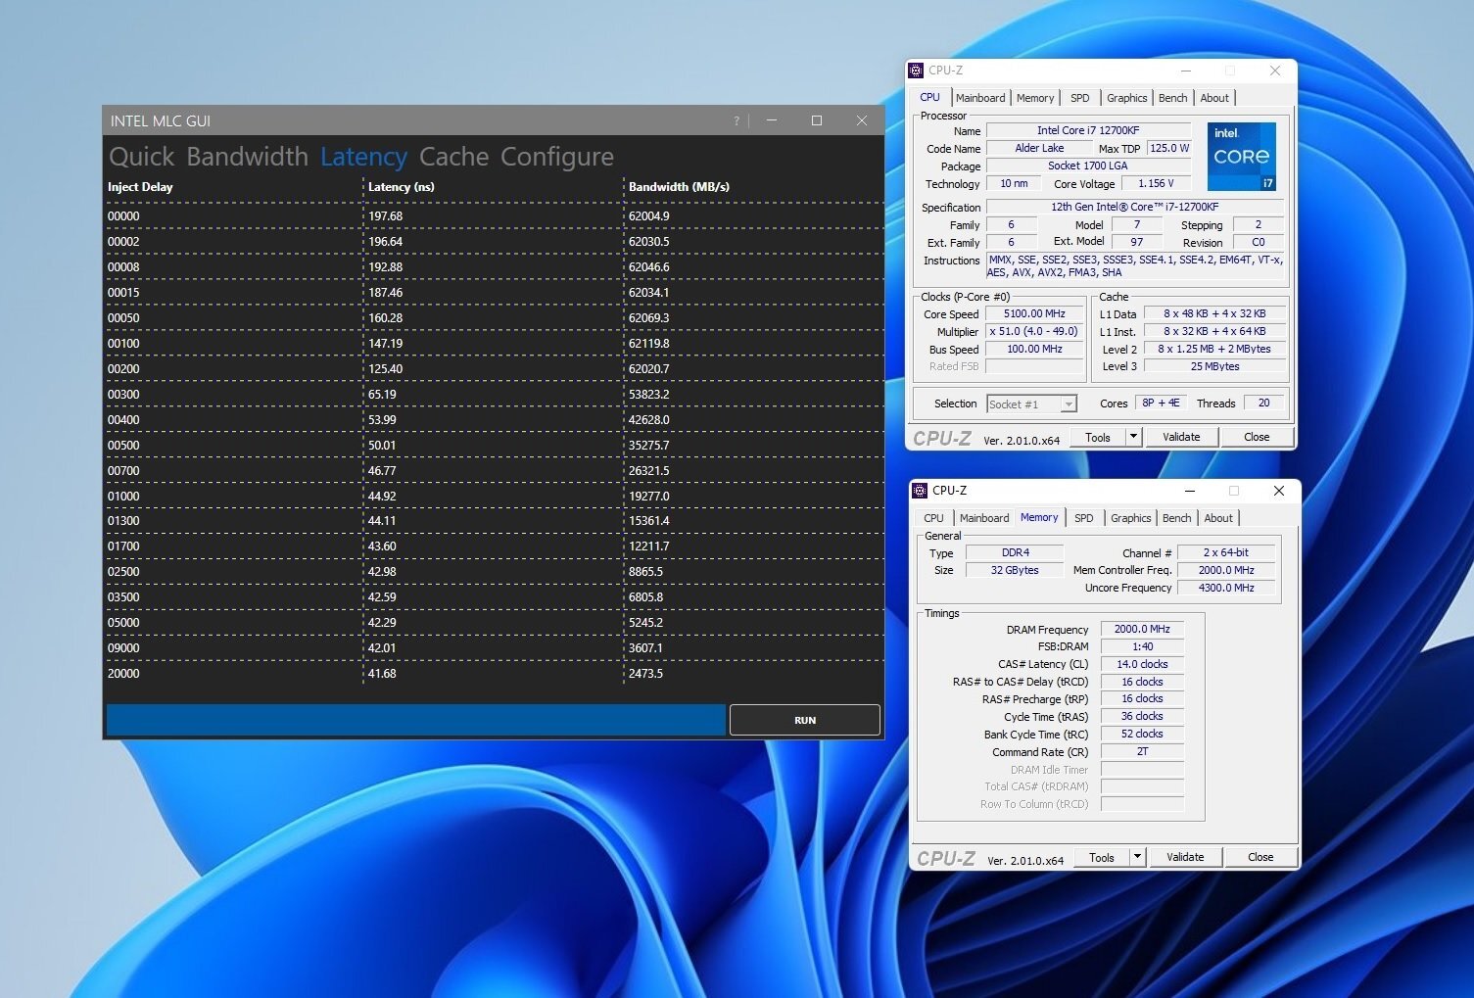Viewport: 1474px width, 998px height.
Task: Click the Uncore Frequency value 4300.0 MHz
Action: pos(1226,588)
